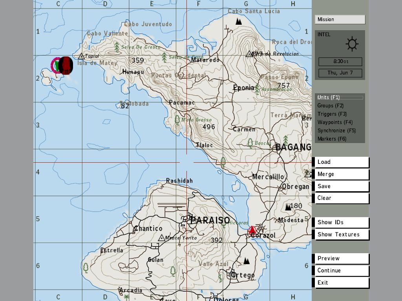This screenshot has width=402, height=301.
Task: Click the Obregan town label
Action: (x=295, y=187)
